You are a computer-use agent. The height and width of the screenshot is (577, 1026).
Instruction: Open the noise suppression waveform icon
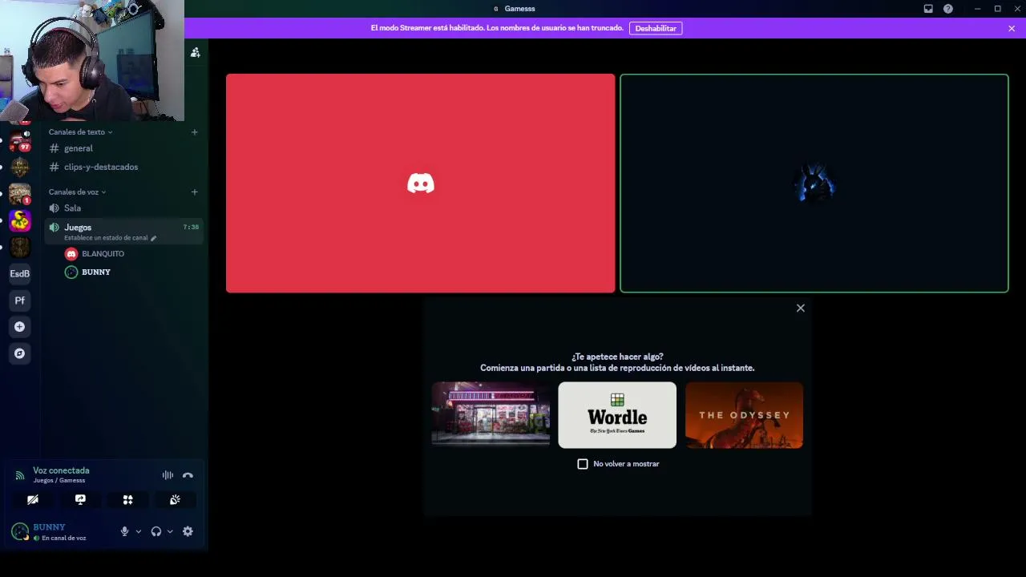click(x=168, y=475)
